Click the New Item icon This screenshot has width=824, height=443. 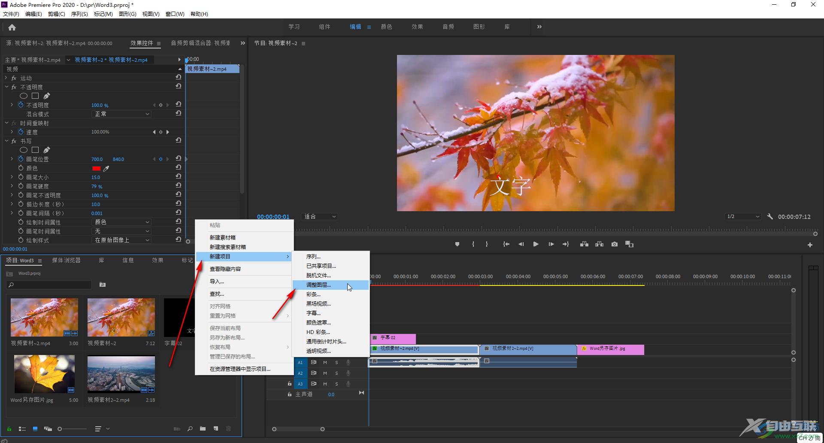click(216, 429)
